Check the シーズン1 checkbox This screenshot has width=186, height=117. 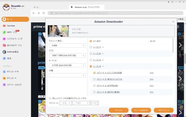91,47
